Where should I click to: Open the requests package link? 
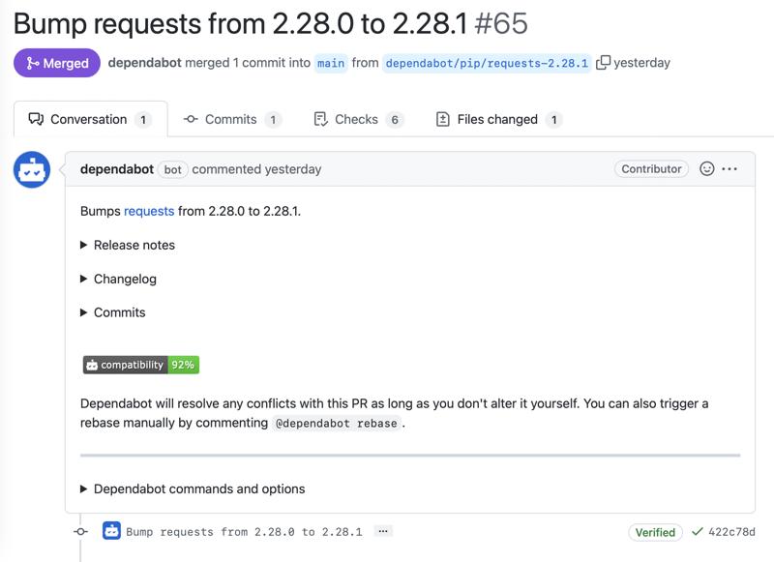point(149,211)
